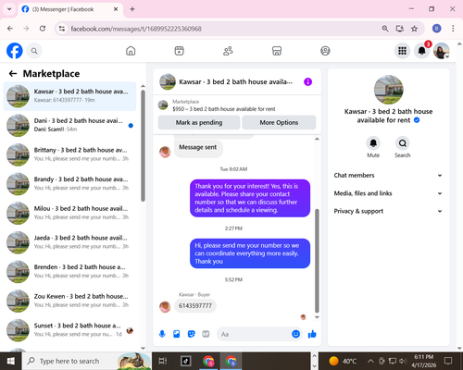Screen dimensions: 463x370
Task: Click Mark as pending button
Action: coord(199,122)
